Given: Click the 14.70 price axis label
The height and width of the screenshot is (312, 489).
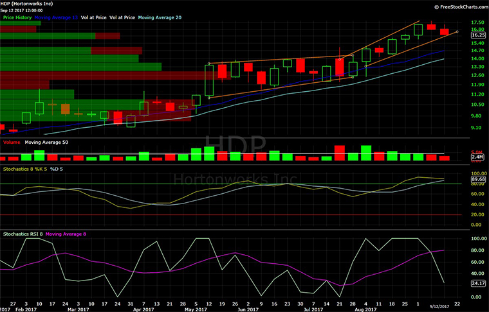Looking at the screenshot, I should tap(478, 50).
